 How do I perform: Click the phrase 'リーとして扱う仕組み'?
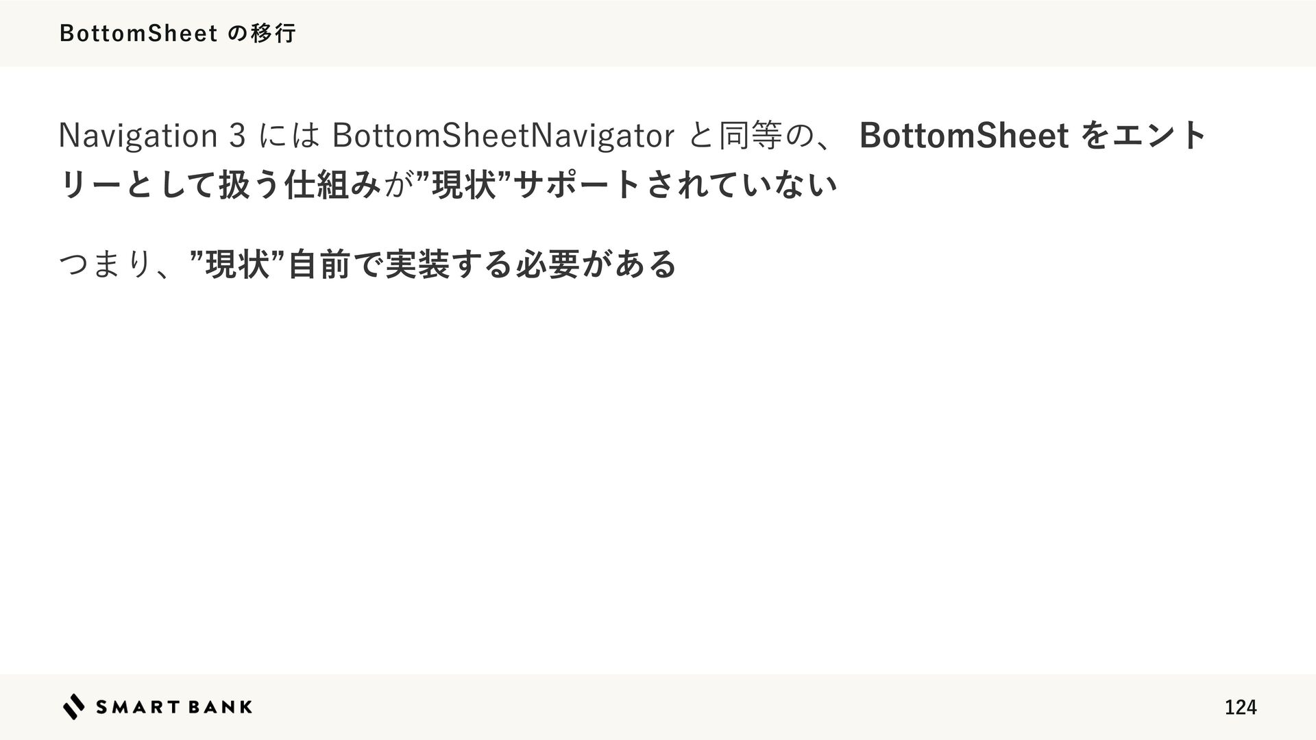click(x=219, y=184)
